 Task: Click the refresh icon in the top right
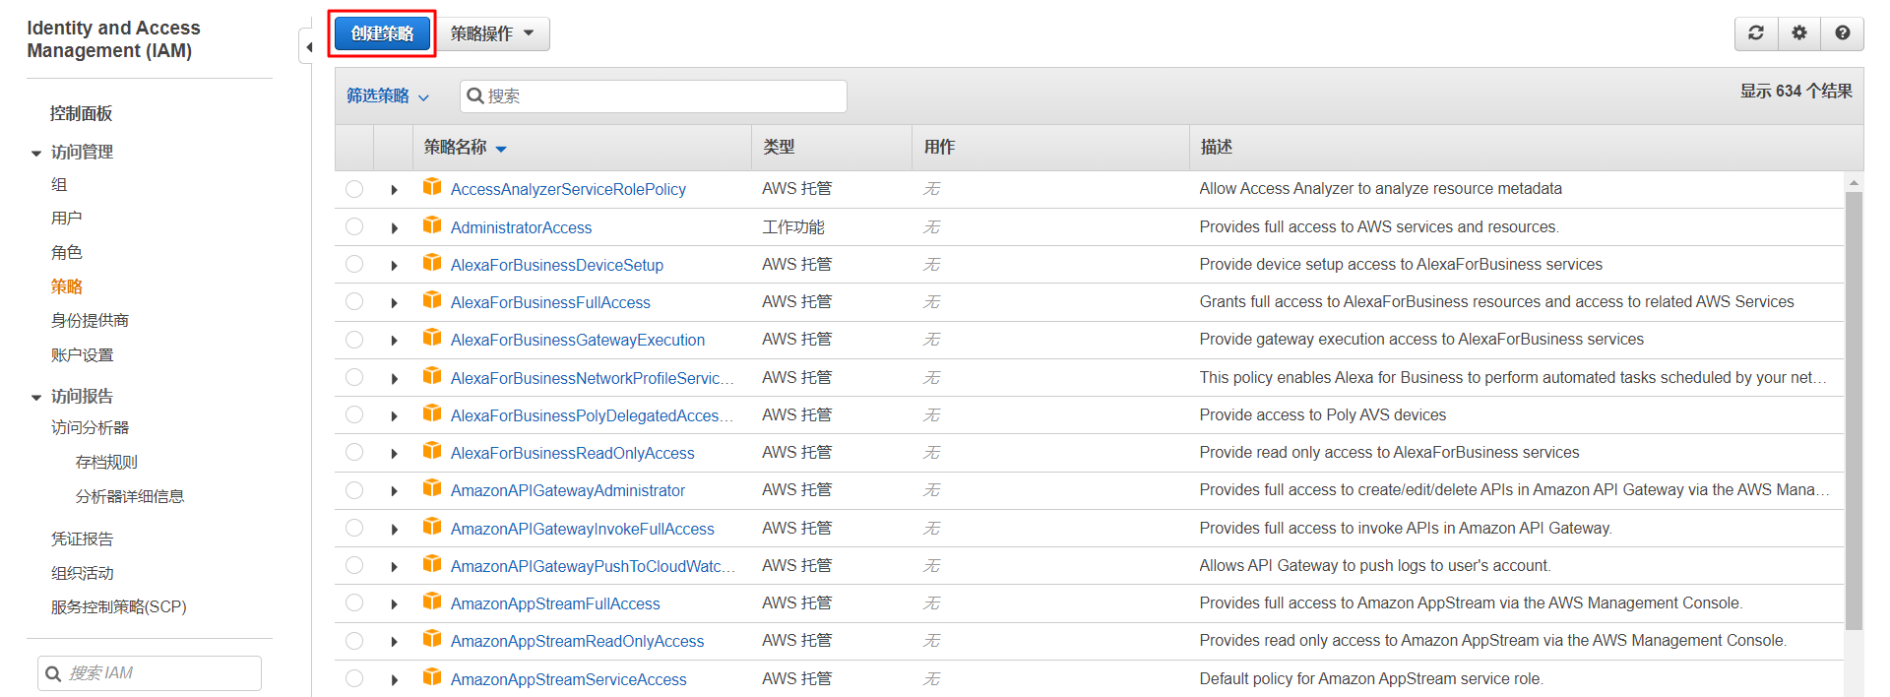[x=1755, y=32]
